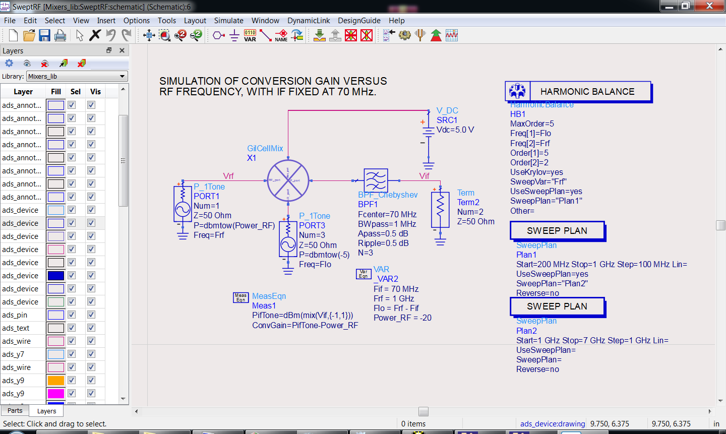The width and height of the screenshot is (726, 434).
Task: Activate the select pointer tool
Action: (x=80, y=35)
